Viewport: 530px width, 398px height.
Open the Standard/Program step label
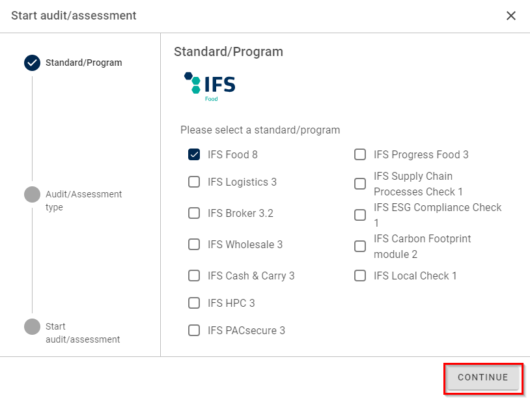[x=83, y=63]
